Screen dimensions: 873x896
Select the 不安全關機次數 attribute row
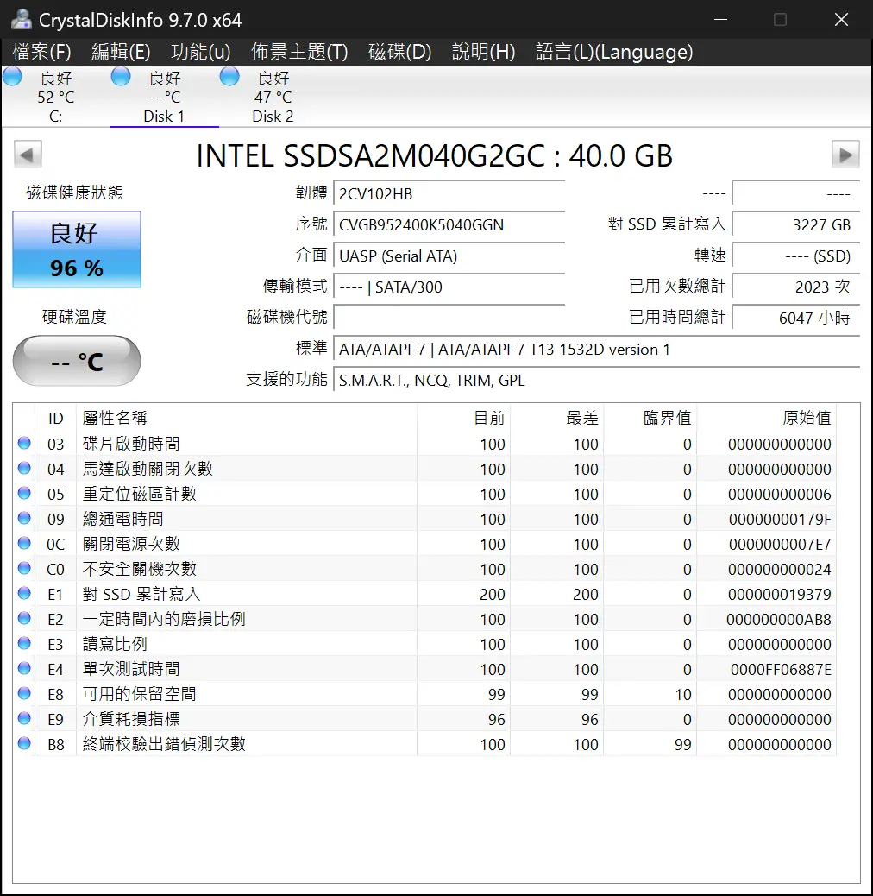(x=424, y=569)
